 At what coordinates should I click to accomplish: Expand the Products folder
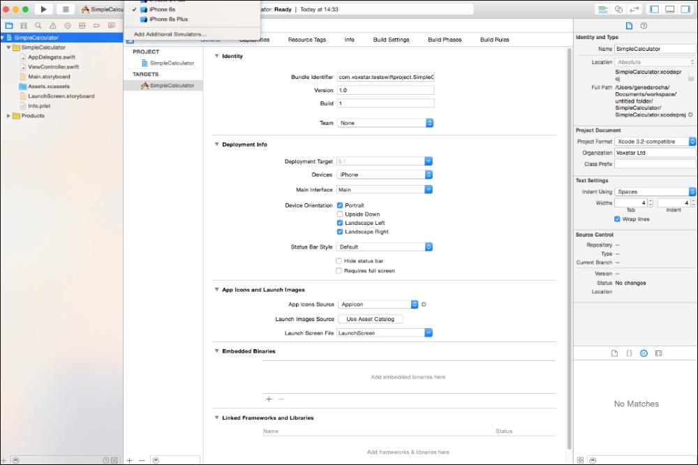click(x=8, y=116)
